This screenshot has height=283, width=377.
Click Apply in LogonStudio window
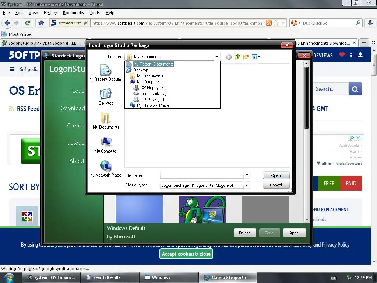pos(294,233)
